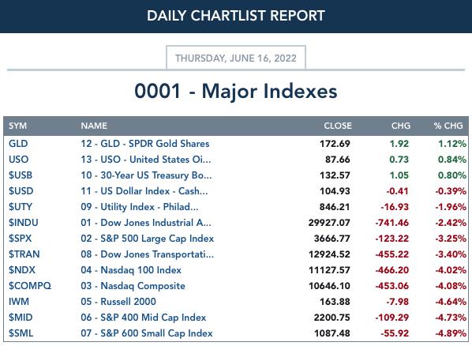Screen dimensions: 472x346
Task: Open 03 - Nasdaq Composite chart
Action: click(x=133, y=286)
